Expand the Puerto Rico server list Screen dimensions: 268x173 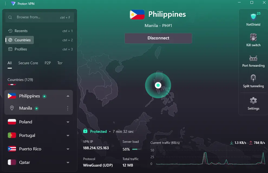(x=68, y=149)
